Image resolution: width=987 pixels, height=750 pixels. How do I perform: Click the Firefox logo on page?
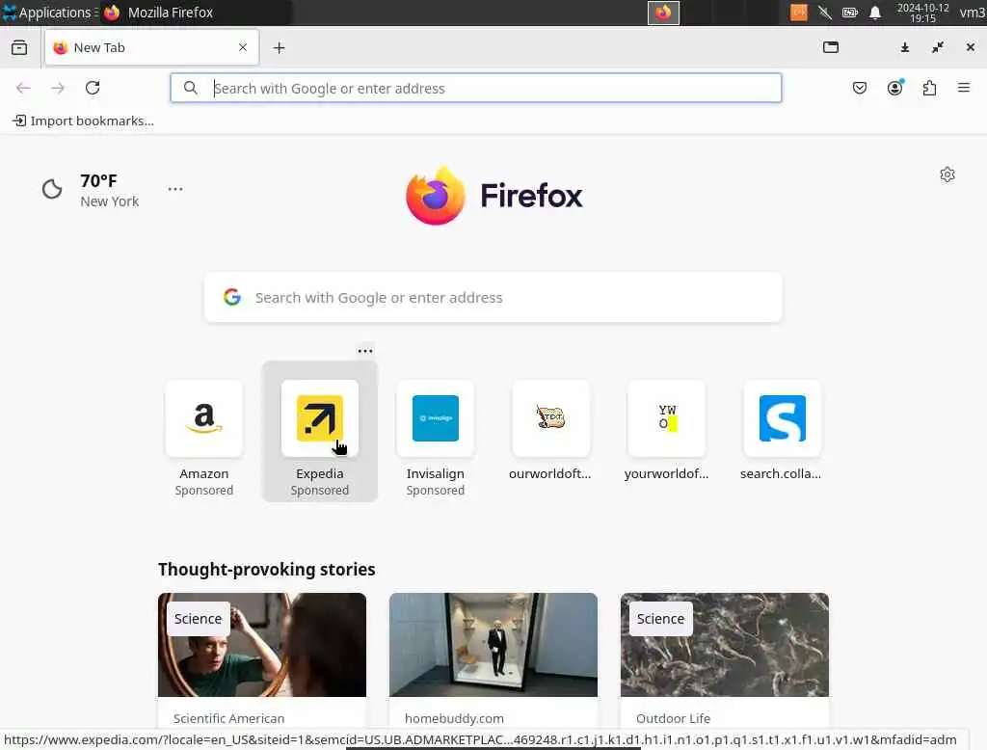pos(494,196)
